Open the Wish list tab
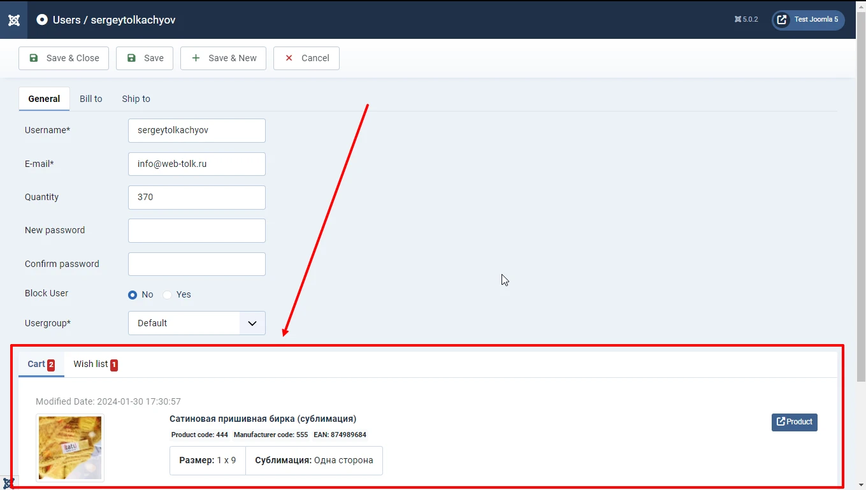866x490 pixels. pyautogui.click(x=96, y=364)
